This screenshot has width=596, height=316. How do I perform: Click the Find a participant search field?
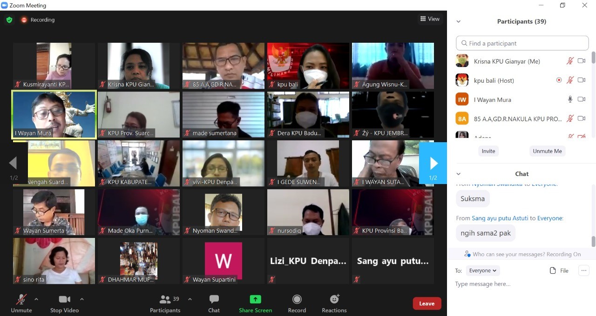[x=522, y=43]
